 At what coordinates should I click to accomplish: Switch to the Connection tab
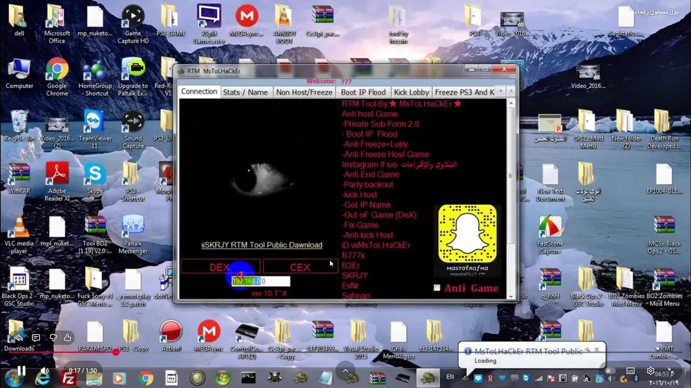point(199,92)
